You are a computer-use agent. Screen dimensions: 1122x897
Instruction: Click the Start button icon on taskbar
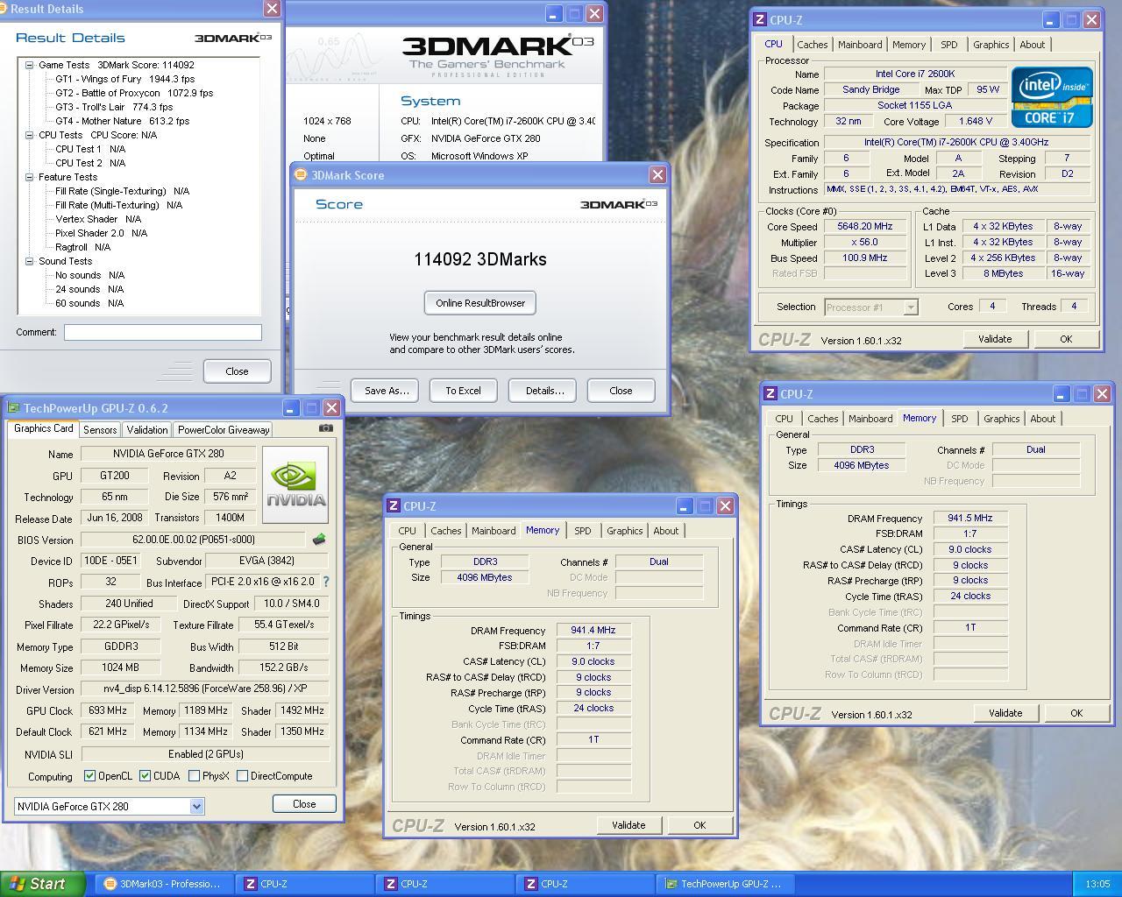(18, 884)
